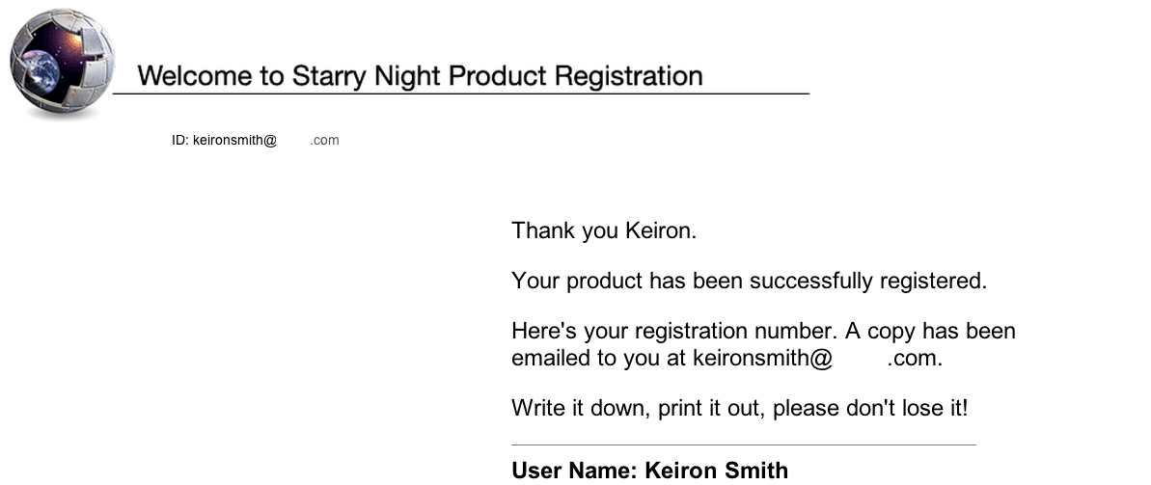Click the horizontal divider above User Name

[744, 445]
